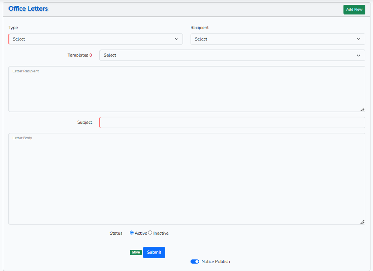Open the Templates dropdown list
The image size is (373, 271).
pos(232,55)
